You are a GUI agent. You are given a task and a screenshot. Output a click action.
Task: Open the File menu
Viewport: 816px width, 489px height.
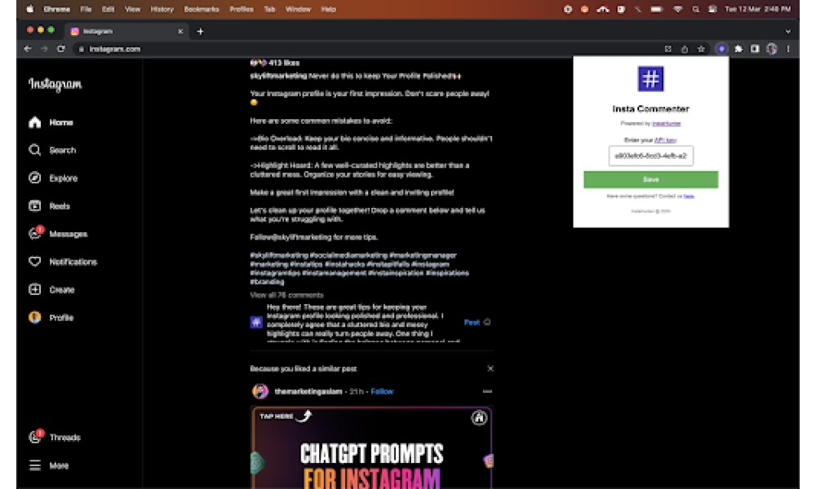tap(86, 9)
